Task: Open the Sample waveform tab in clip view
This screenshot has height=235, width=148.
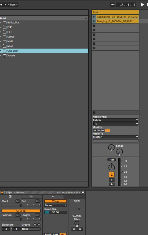Action: coord(53,196)
